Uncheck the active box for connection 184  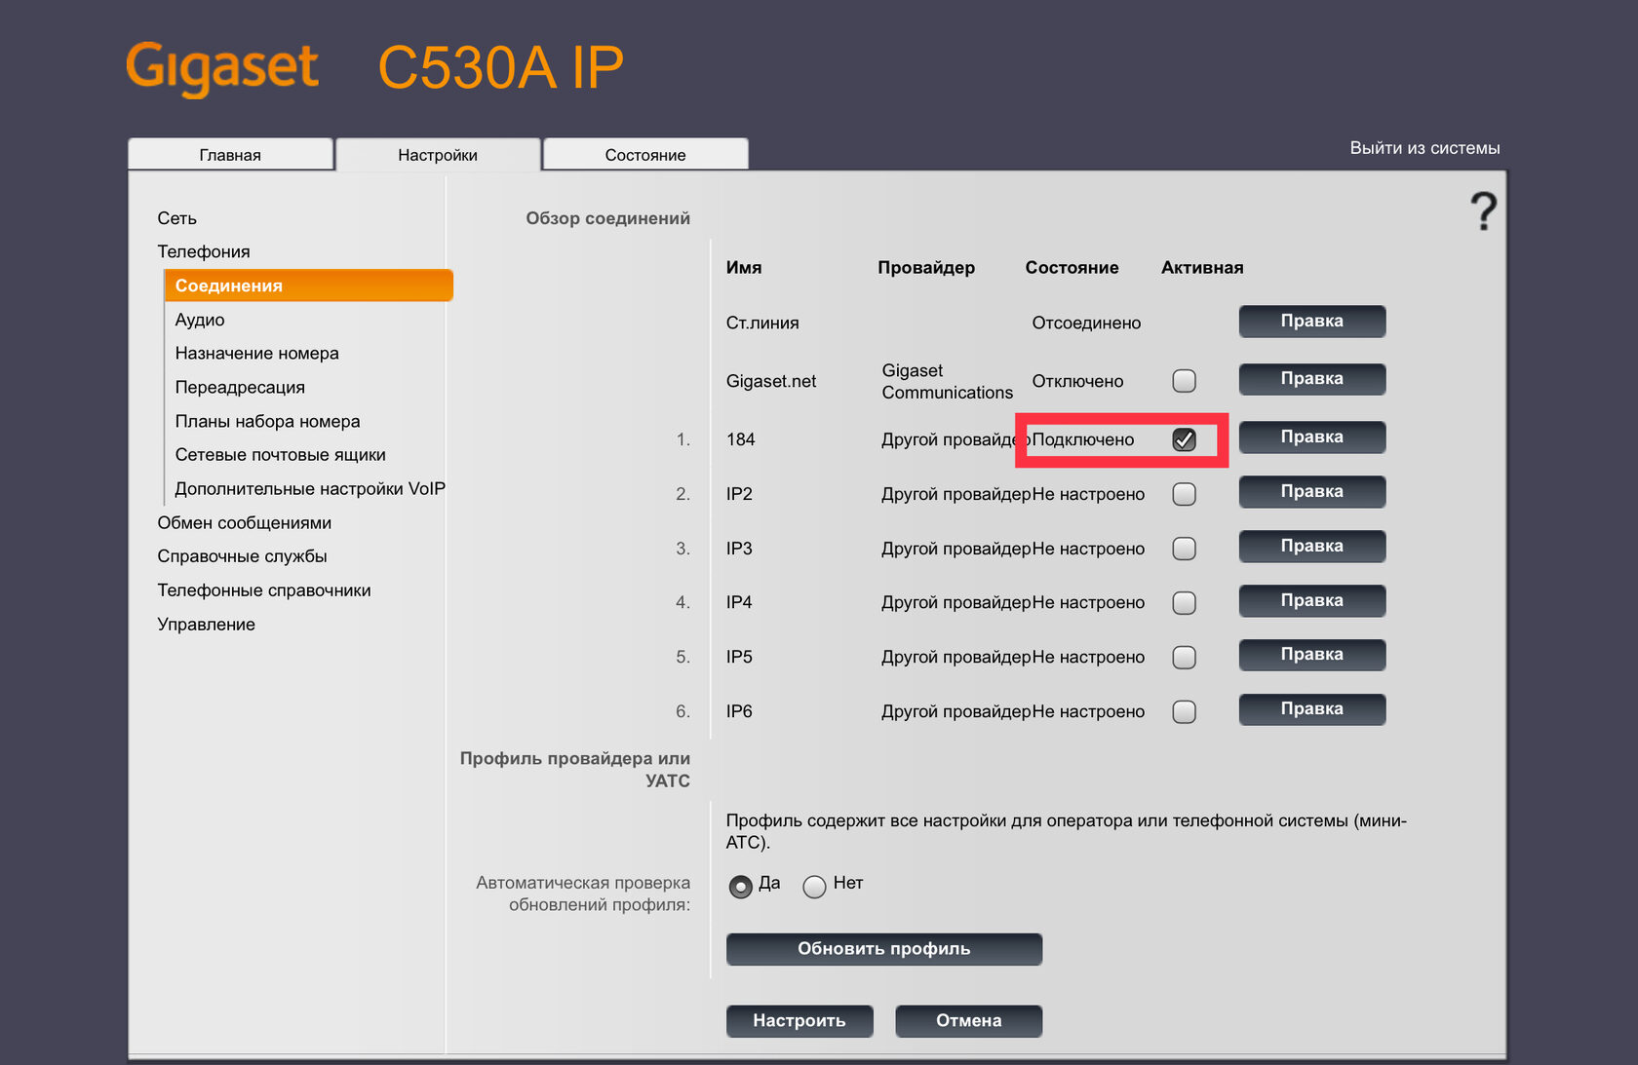(x=1184, y=439)
